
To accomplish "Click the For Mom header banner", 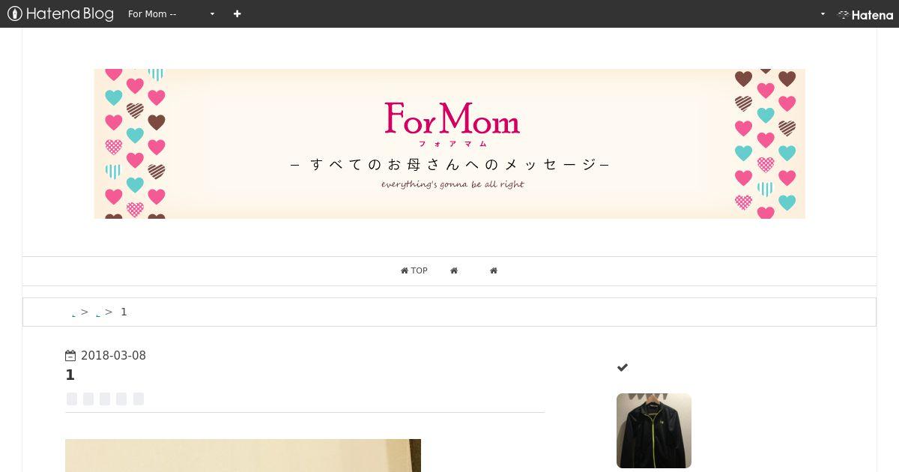I will tap(449, 144).
